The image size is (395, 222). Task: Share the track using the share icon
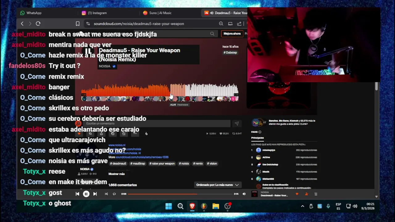101,134
